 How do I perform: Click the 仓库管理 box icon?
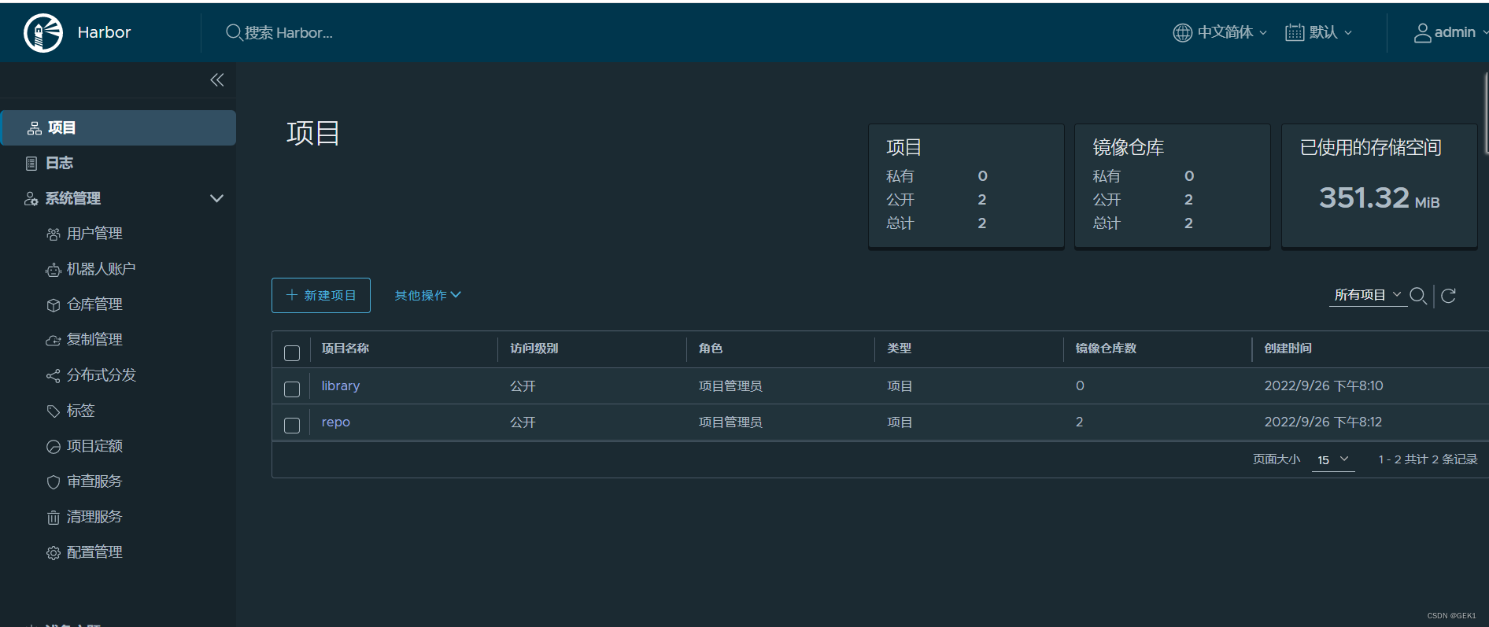(54, 305)
